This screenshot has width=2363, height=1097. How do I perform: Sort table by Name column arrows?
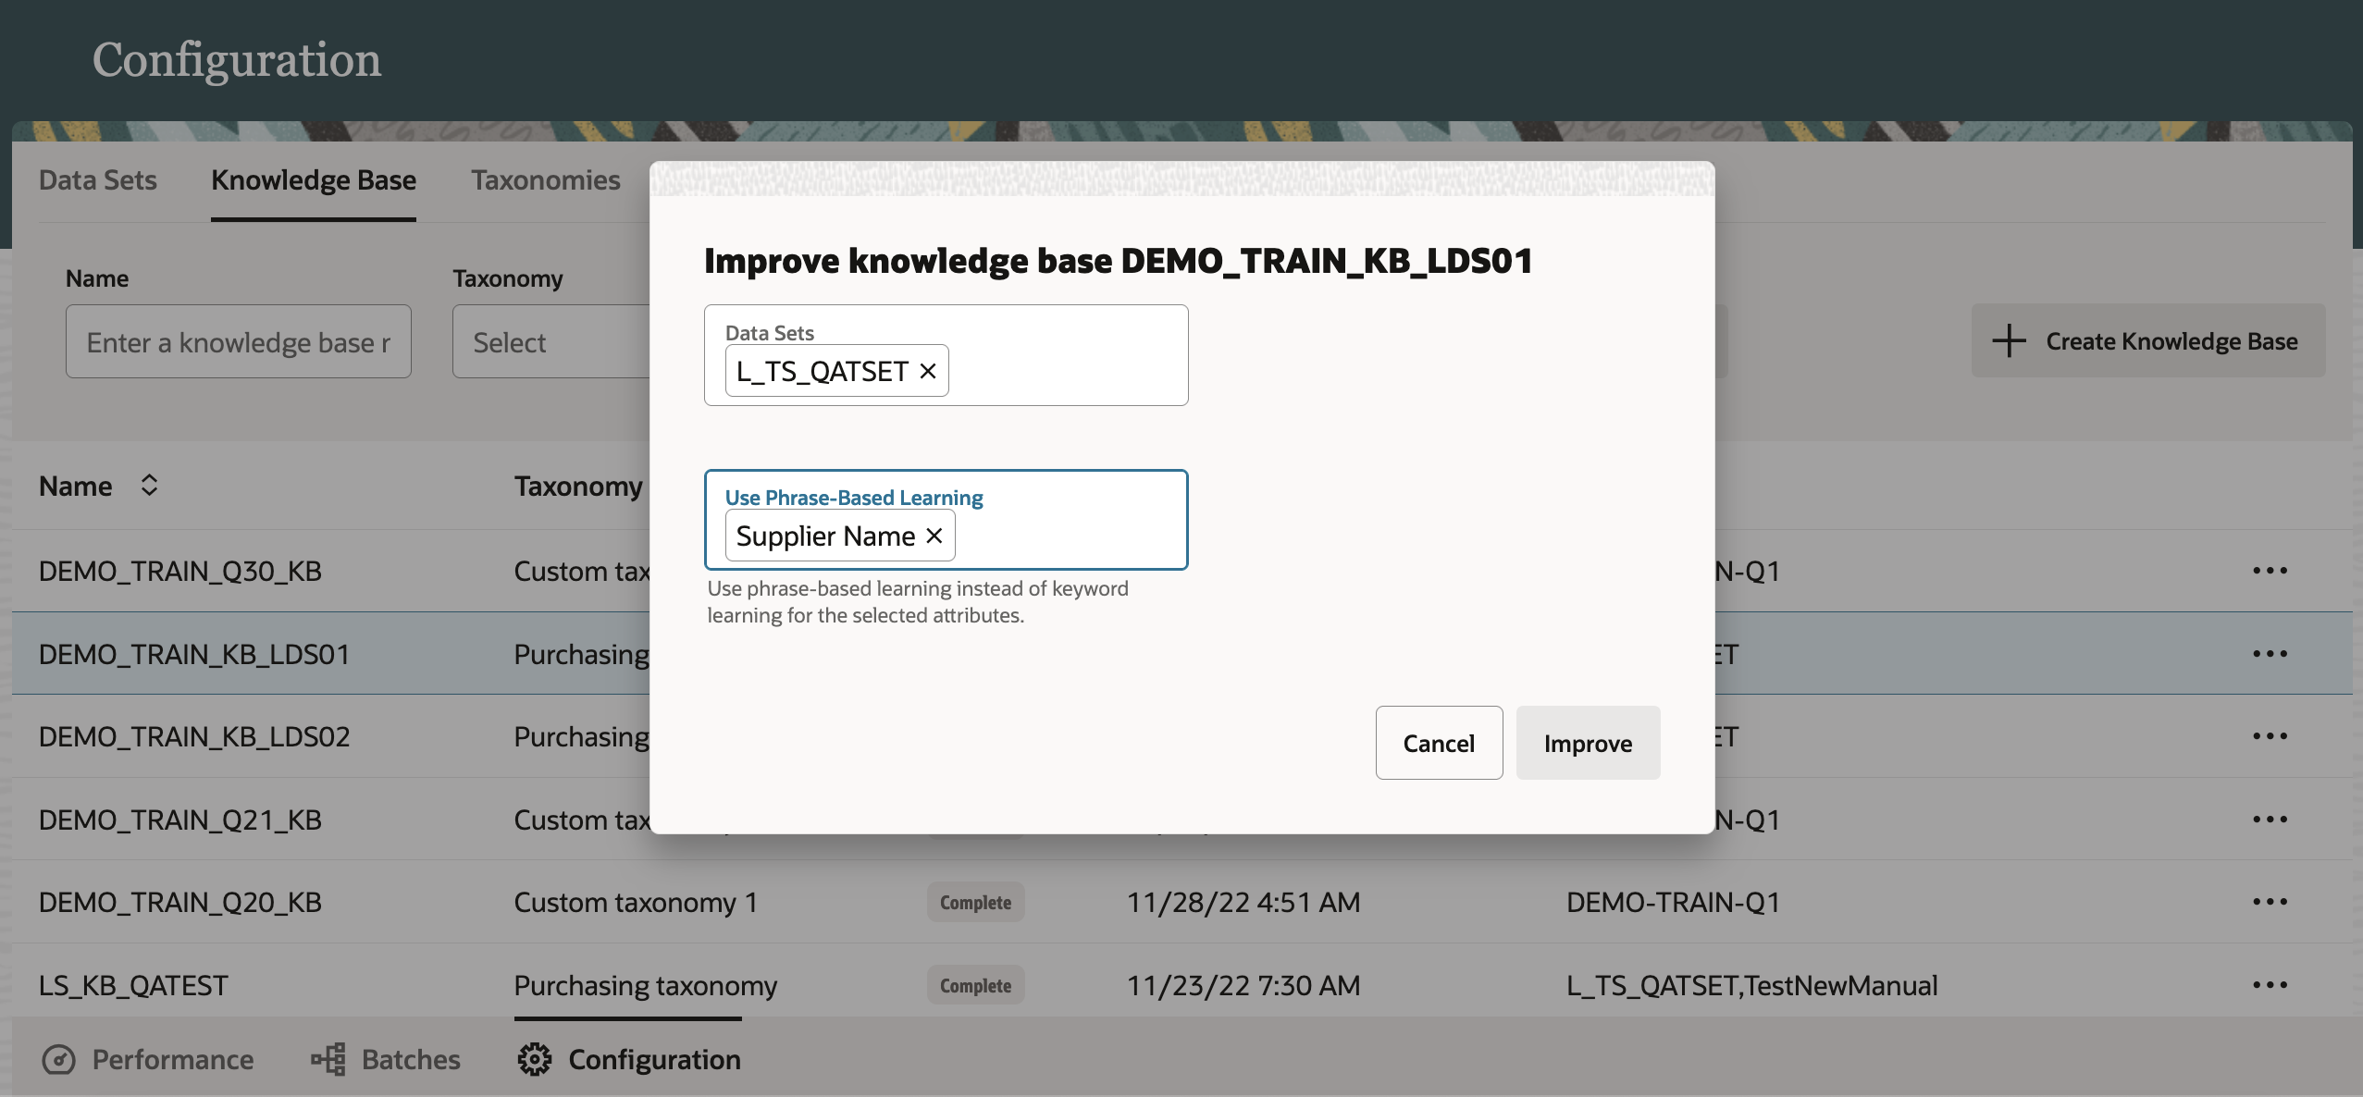coord(149,486)
